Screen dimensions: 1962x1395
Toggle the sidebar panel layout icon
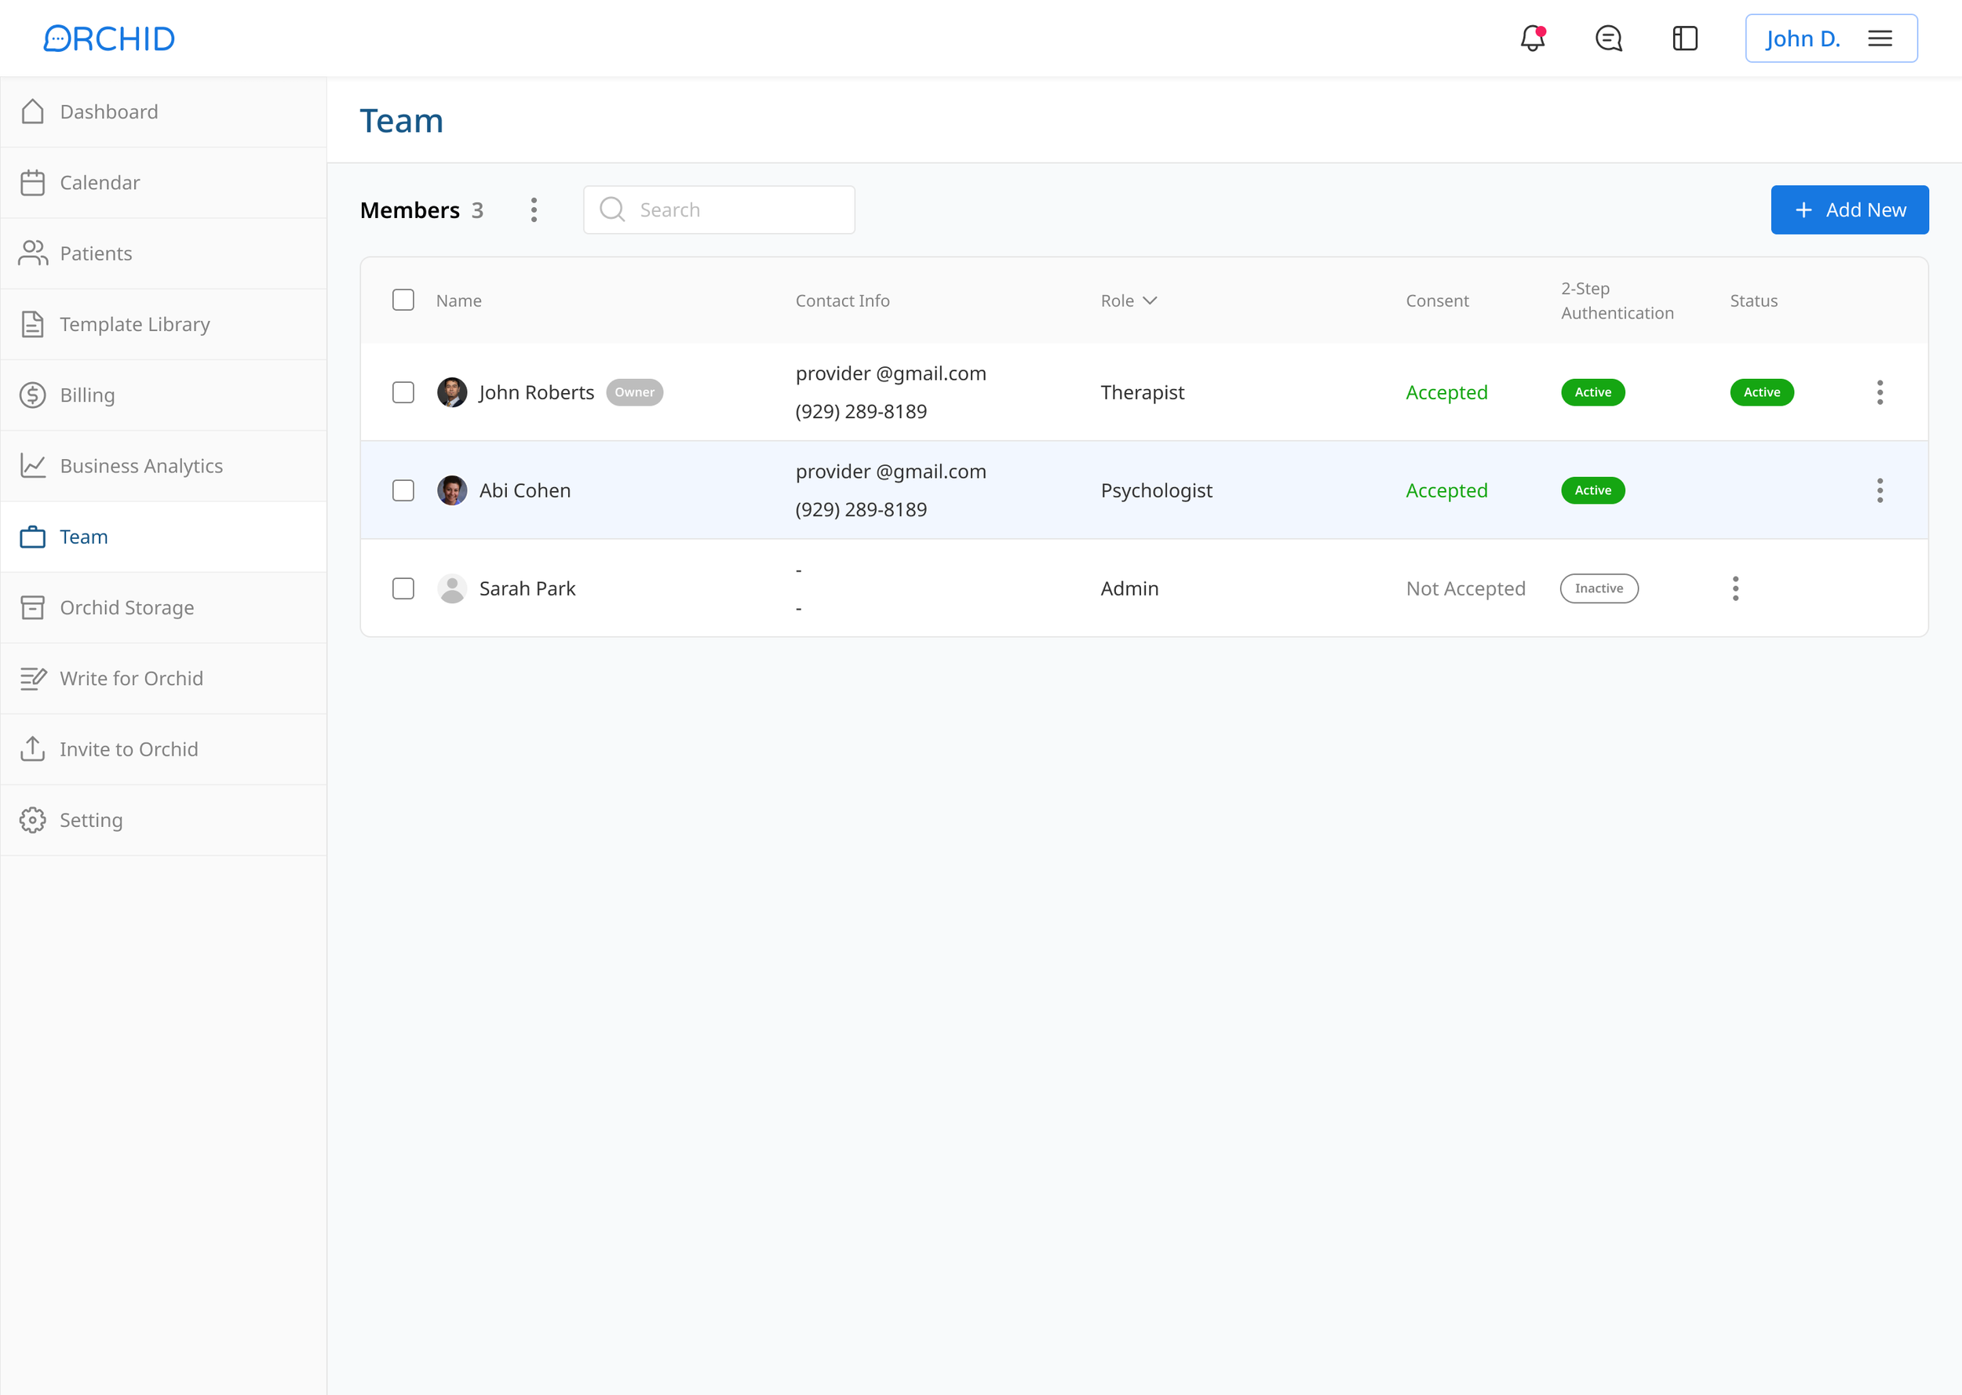(1684, 38)
